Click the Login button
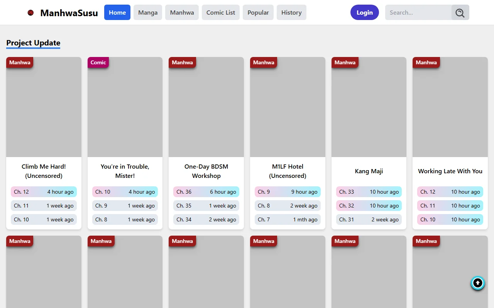This screenshot has height=308, width=494. click(x=364, y=13)
